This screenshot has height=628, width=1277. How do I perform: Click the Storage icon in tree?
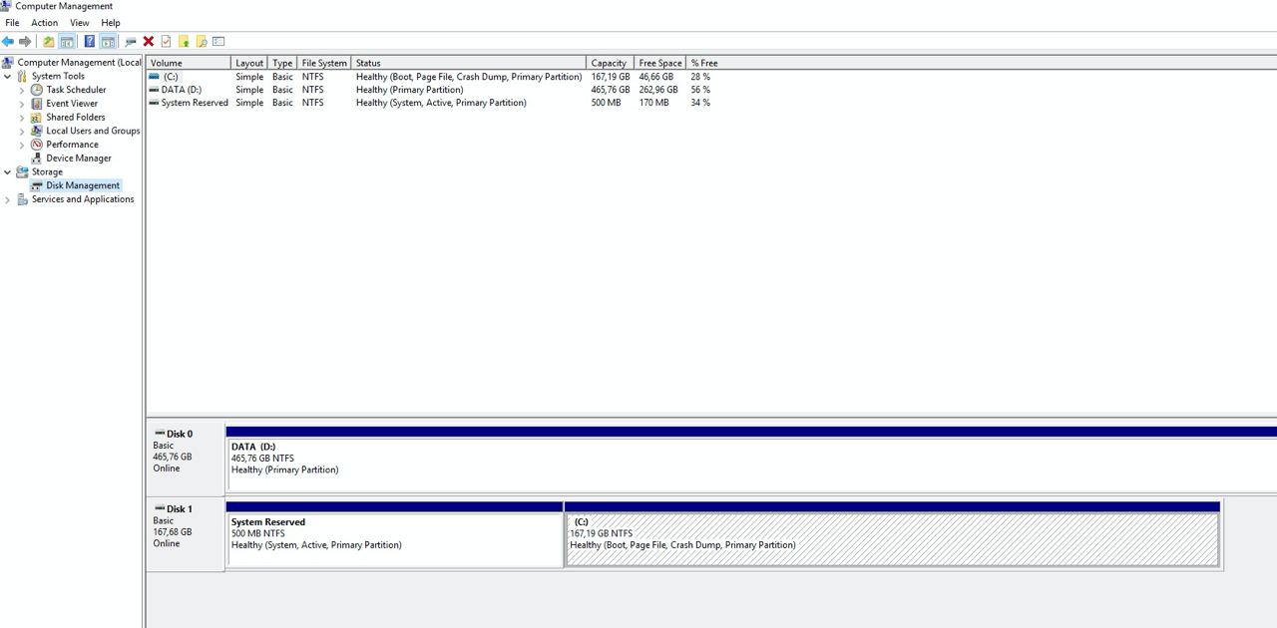coord(22,171)
